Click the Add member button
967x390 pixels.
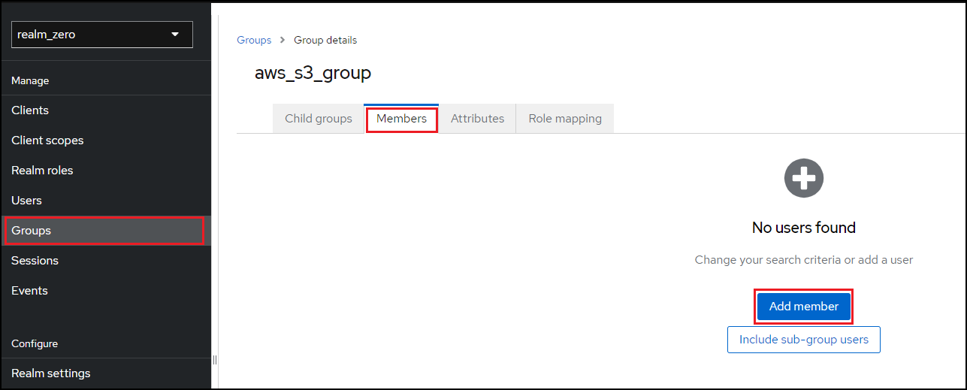tap(804, 307)
